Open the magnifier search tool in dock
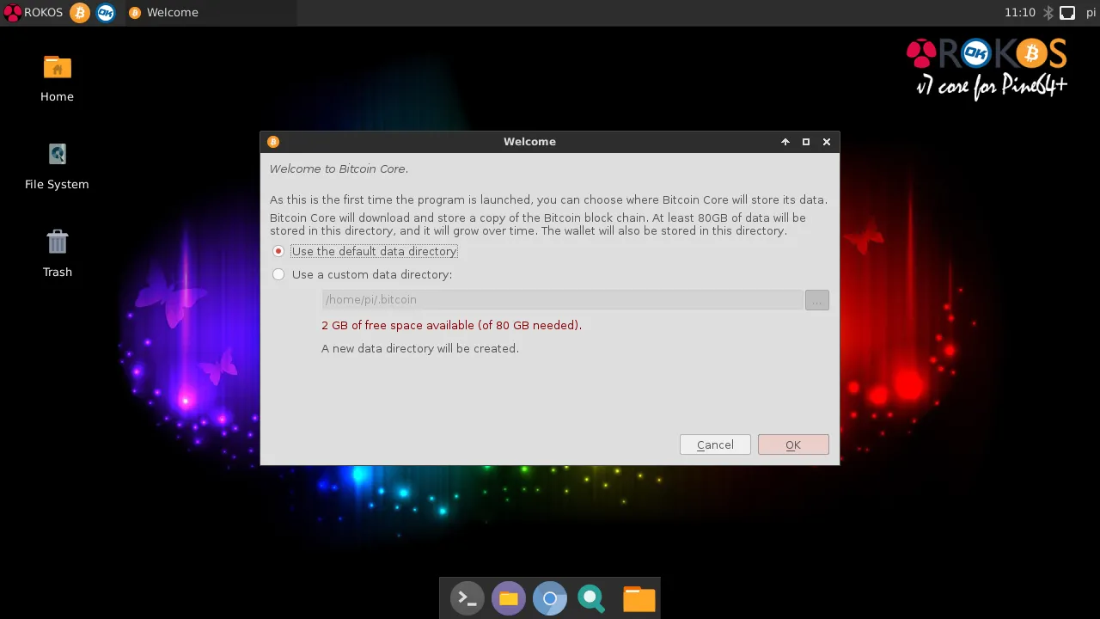This screenshot has width=1100, height=619. pyautogui.click(x=591, y=598)
